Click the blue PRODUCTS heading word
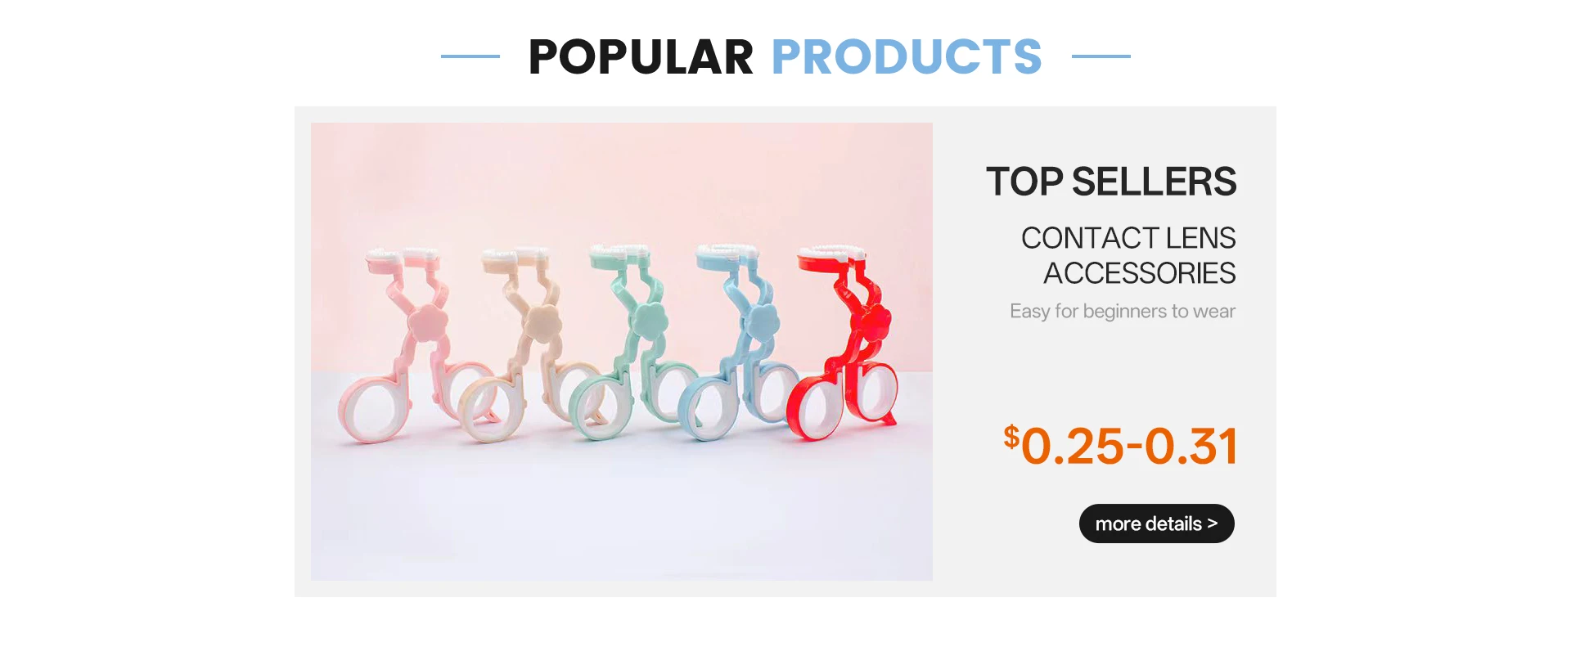The image size is (1571, 656). click(907, 56)
